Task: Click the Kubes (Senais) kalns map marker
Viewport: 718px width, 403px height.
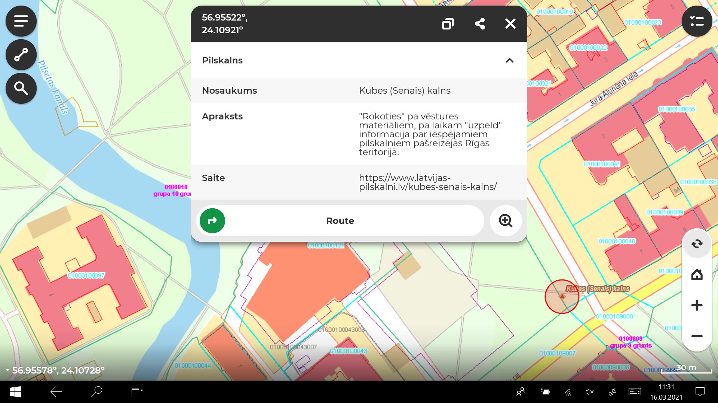Action: [562, 296]
